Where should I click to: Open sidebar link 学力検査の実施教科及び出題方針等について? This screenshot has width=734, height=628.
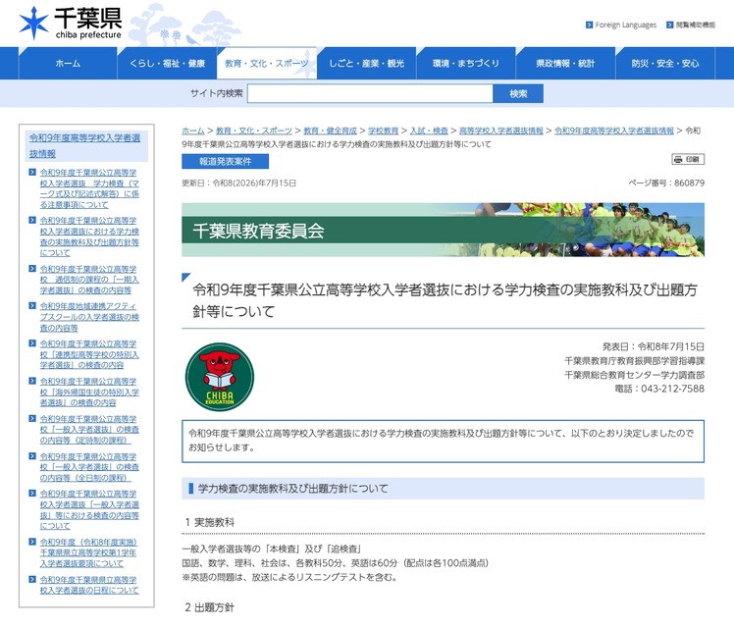coord(89,236)
